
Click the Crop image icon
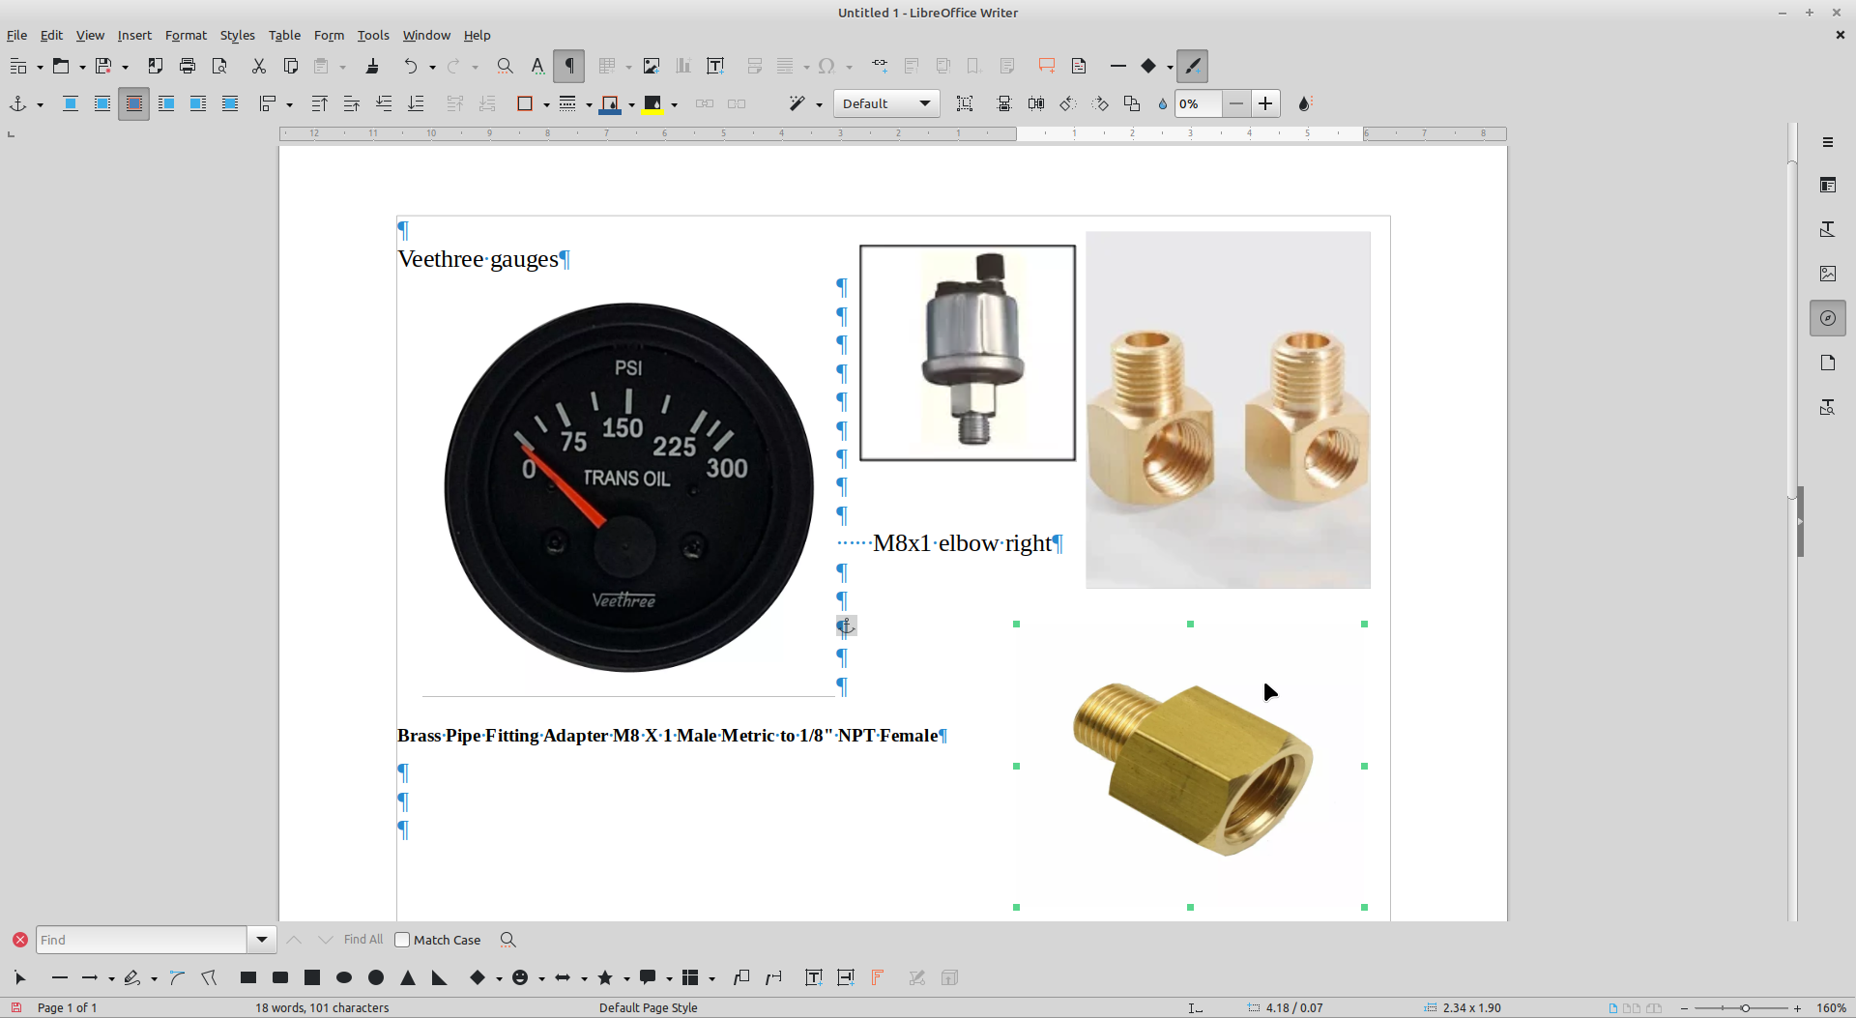[x=965, y=103]
